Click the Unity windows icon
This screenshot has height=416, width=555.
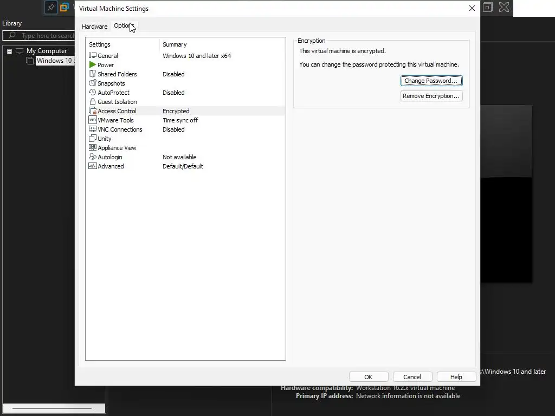(92, 138)
